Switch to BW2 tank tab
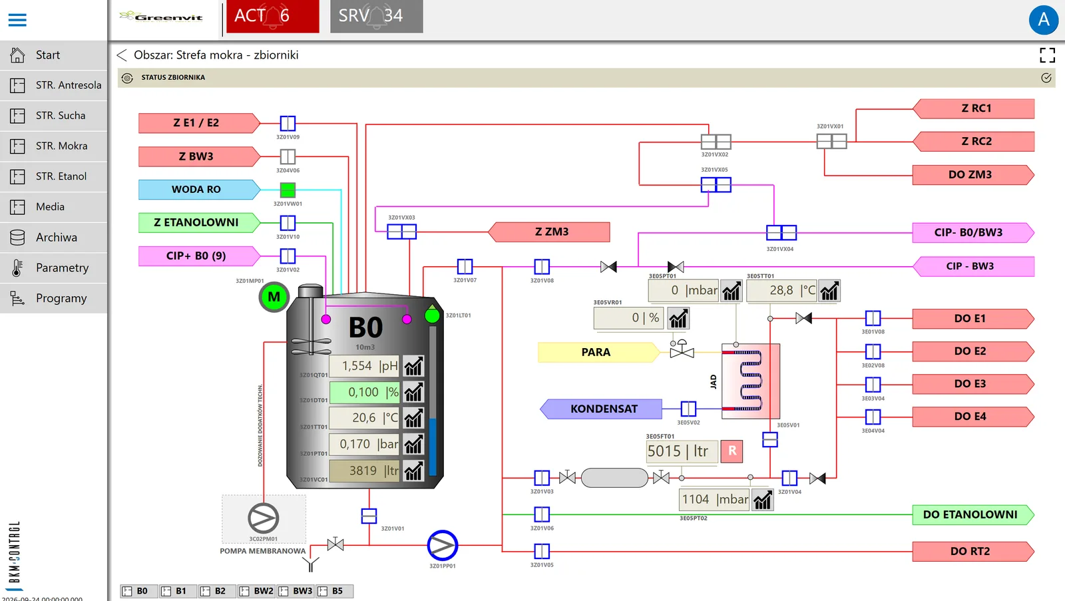The image size is (1065, 601). coord(256,591)
